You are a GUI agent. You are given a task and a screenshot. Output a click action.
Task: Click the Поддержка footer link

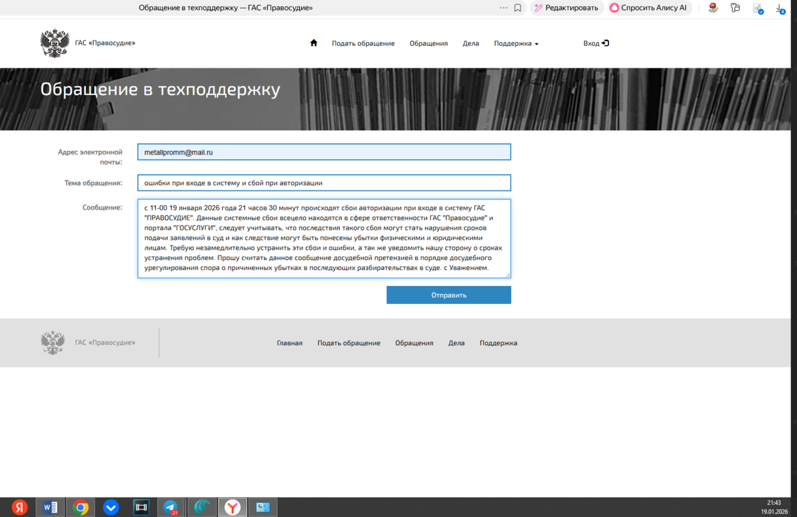pos(498,343)
